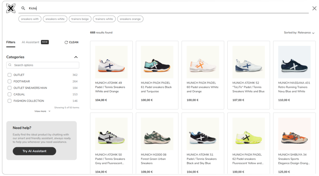Tick the FASHION COLLECTION checkbox
The image size is (319, 176).
pyautogui.click(x=9, y=101)
